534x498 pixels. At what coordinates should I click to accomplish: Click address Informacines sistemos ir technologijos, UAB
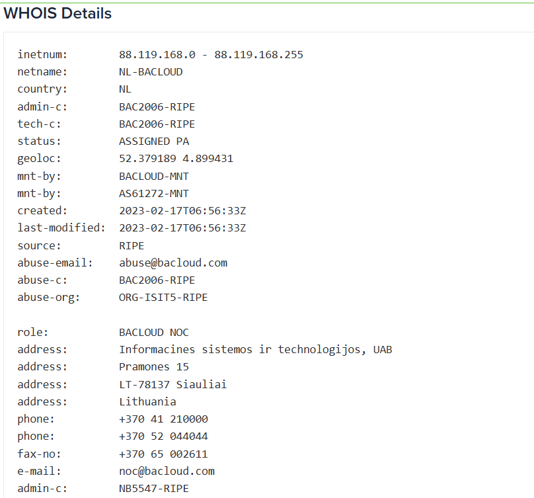pyautogui.click(x=255, y=349)
